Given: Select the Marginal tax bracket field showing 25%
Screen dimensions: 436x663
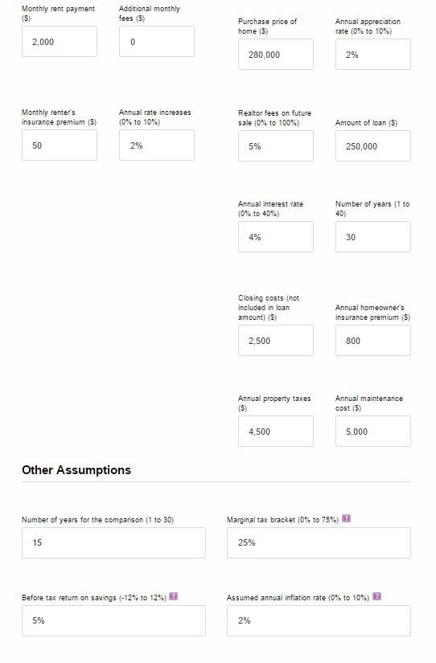Looking at the screenshot, I should click(x=319, y=543).
